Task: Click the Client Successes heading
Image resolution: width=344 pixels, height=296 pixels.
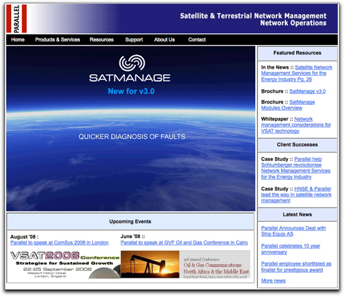Action: [297, 145]
